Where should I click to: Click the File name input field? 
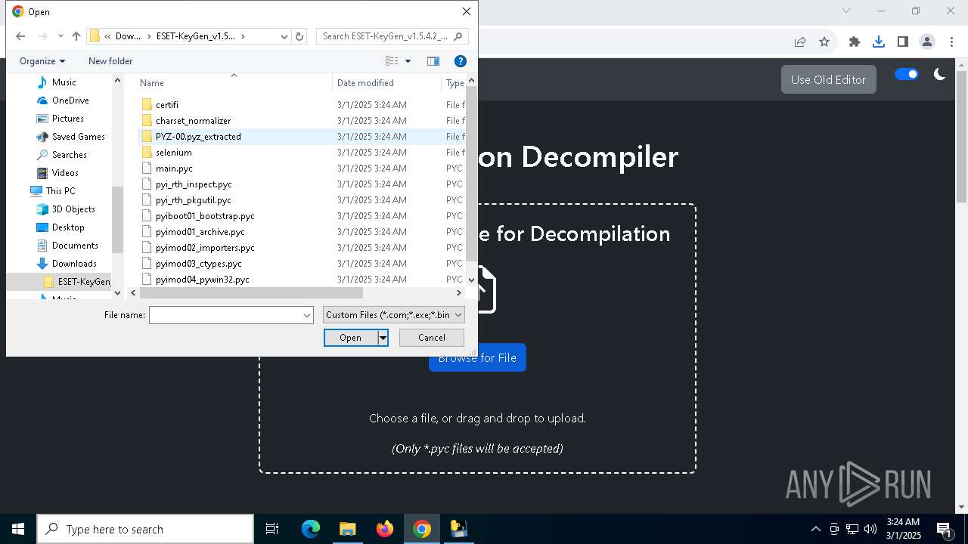click(225, 315)
